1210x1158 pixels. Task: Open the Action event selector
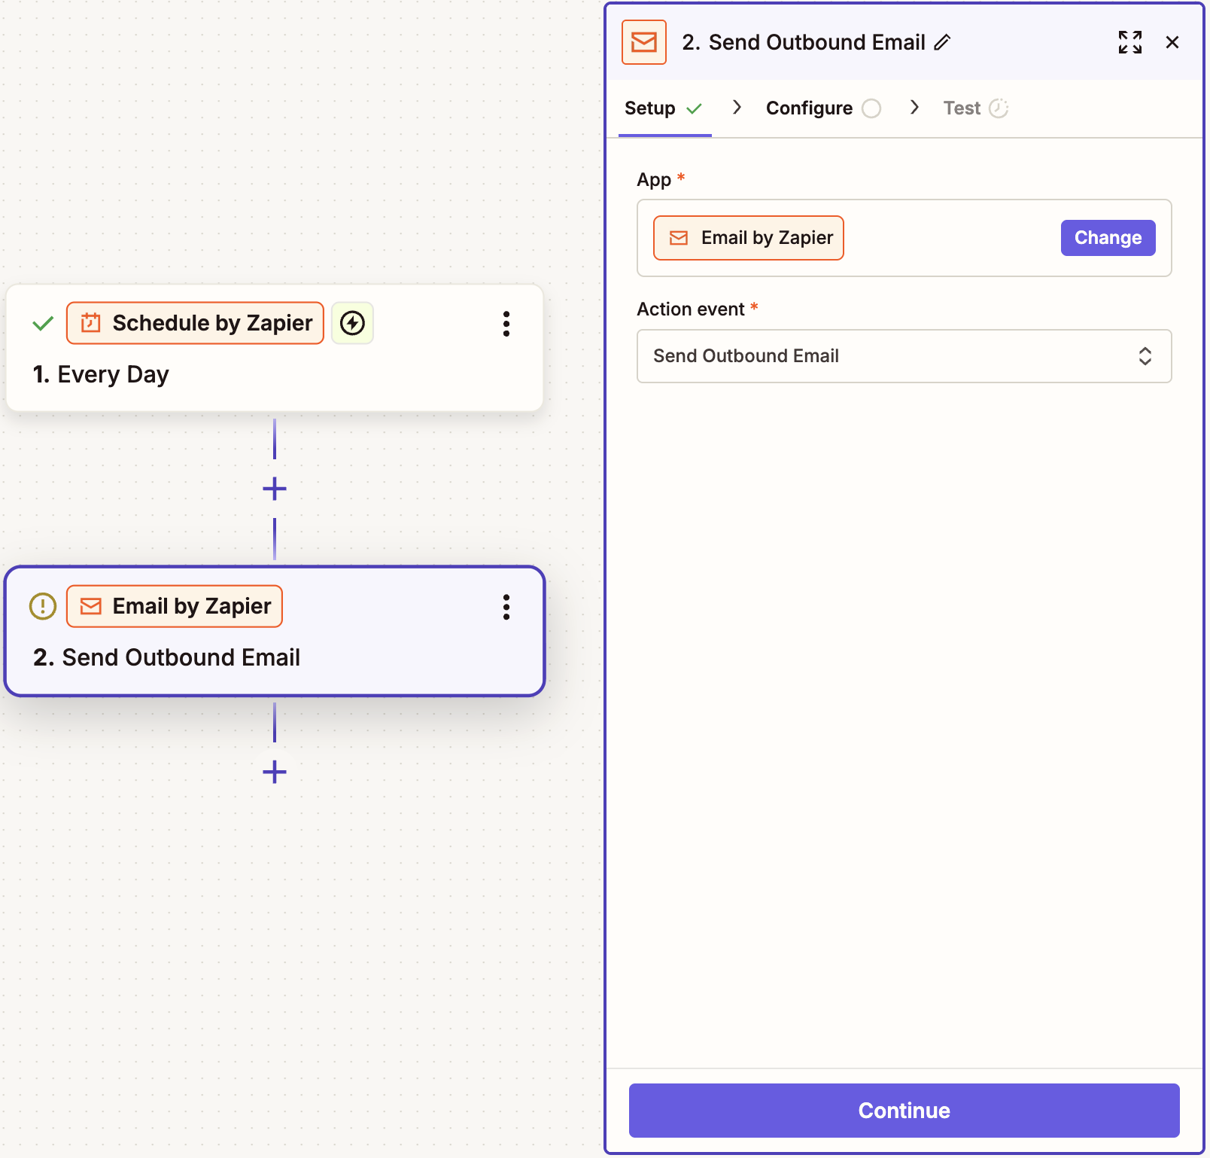pyautogui.click(x=904, y=356)
